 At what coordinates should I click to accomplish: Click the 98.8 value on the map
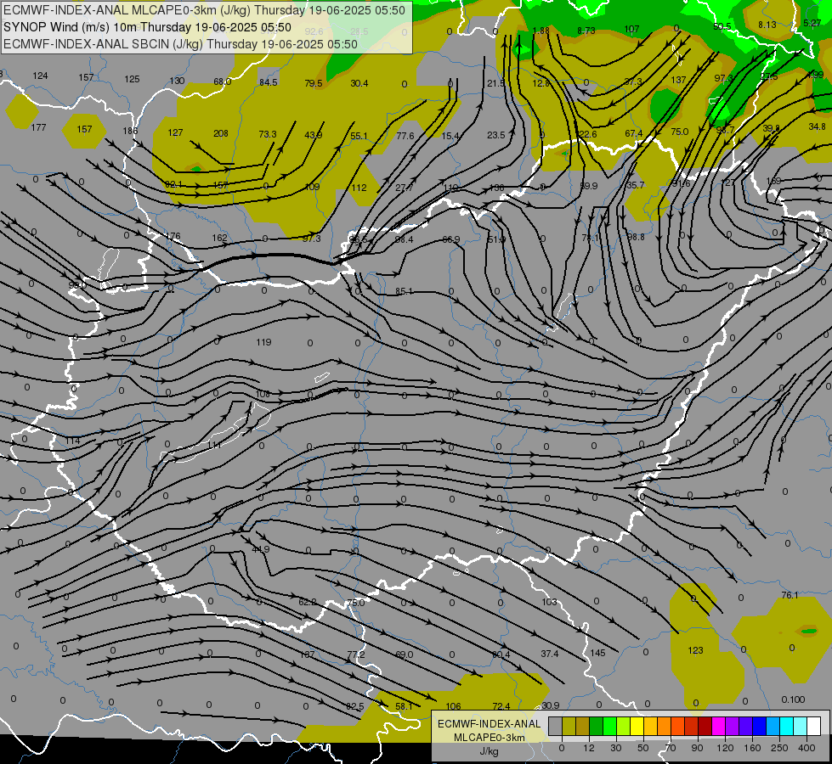(x=636, y=237)
